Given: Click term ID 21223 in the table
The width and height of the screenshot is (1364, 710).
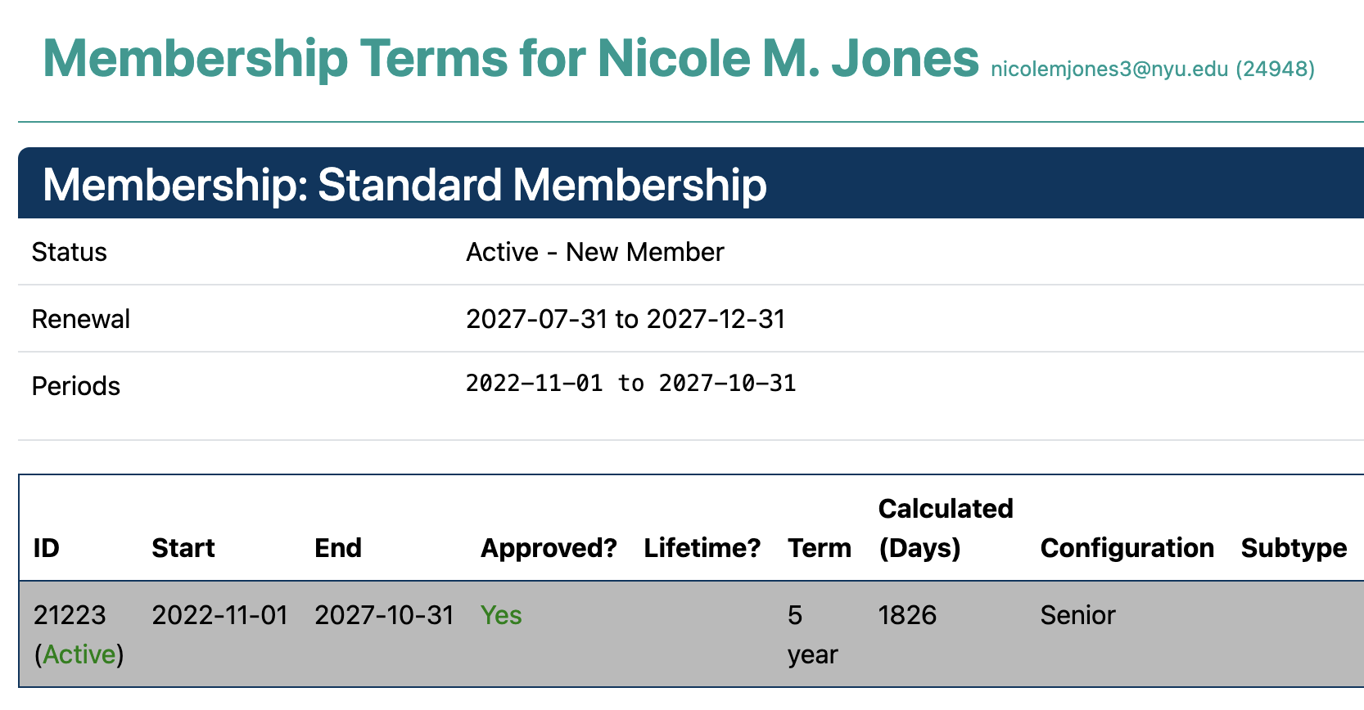Looking at the screenshot, I should [70, 615].
